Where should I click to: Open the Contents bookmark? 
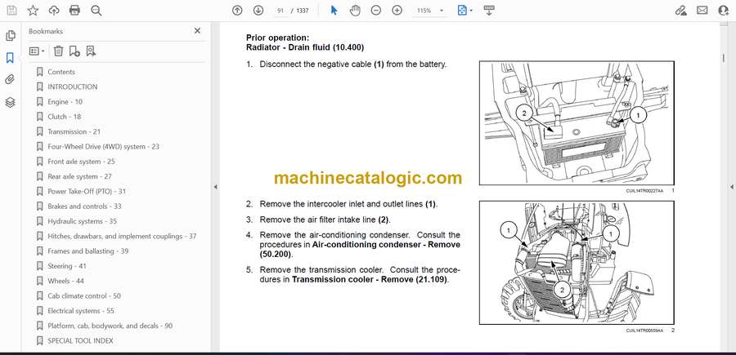[61, 72]
